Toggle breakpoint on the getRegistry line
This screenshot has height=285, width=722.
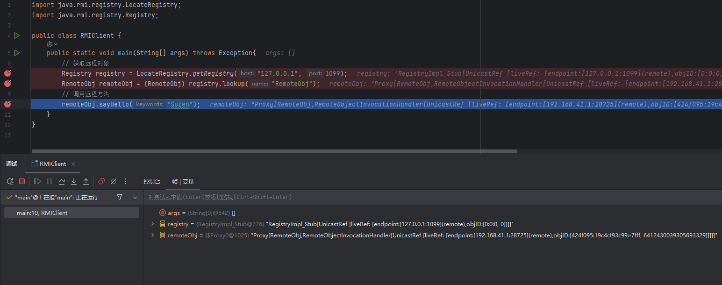pos(7,73)
